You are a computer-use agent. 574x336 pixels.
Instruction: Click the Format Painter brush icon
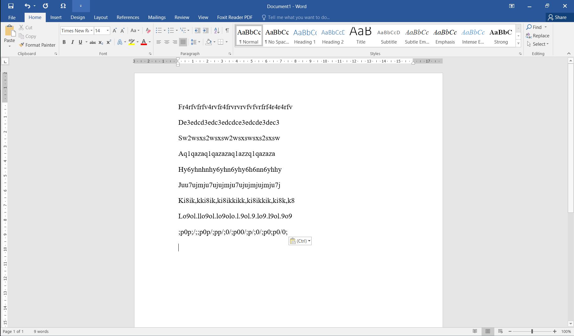(x=21, y=45)
